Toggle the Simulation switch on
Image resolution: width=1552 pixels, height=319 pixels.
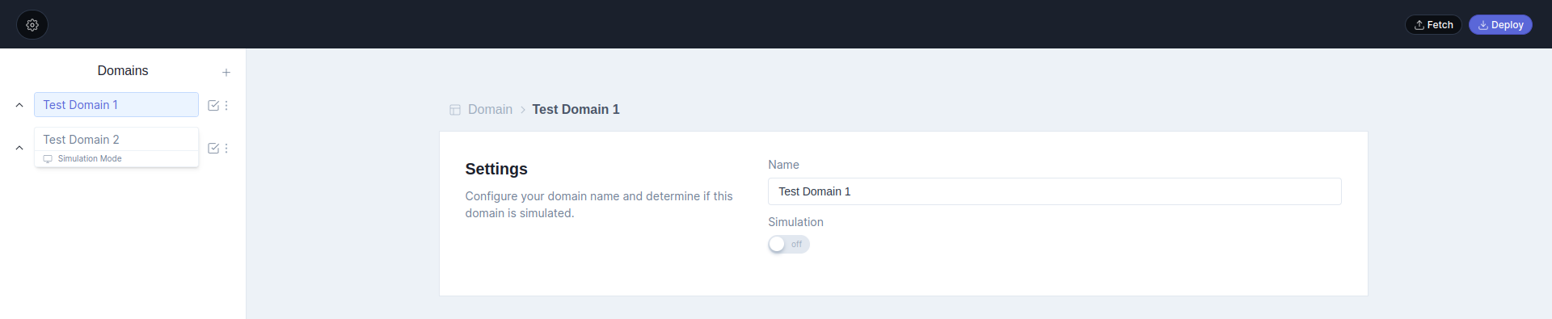click(789, 244)
